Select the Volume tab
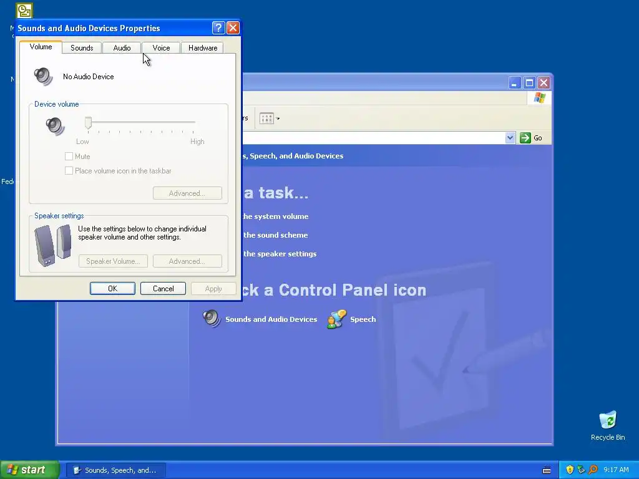 (41, 46)
